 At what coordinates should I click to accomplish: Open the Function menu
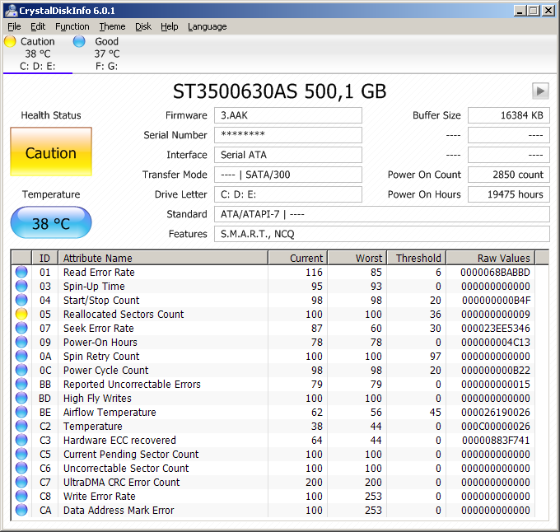(72, 27)
